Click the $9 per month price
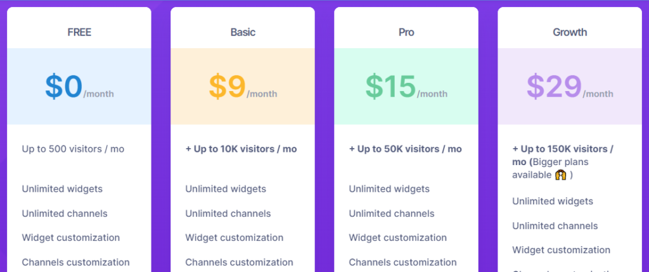Viewport: 649px width, 272px height. tap(243, 87)
